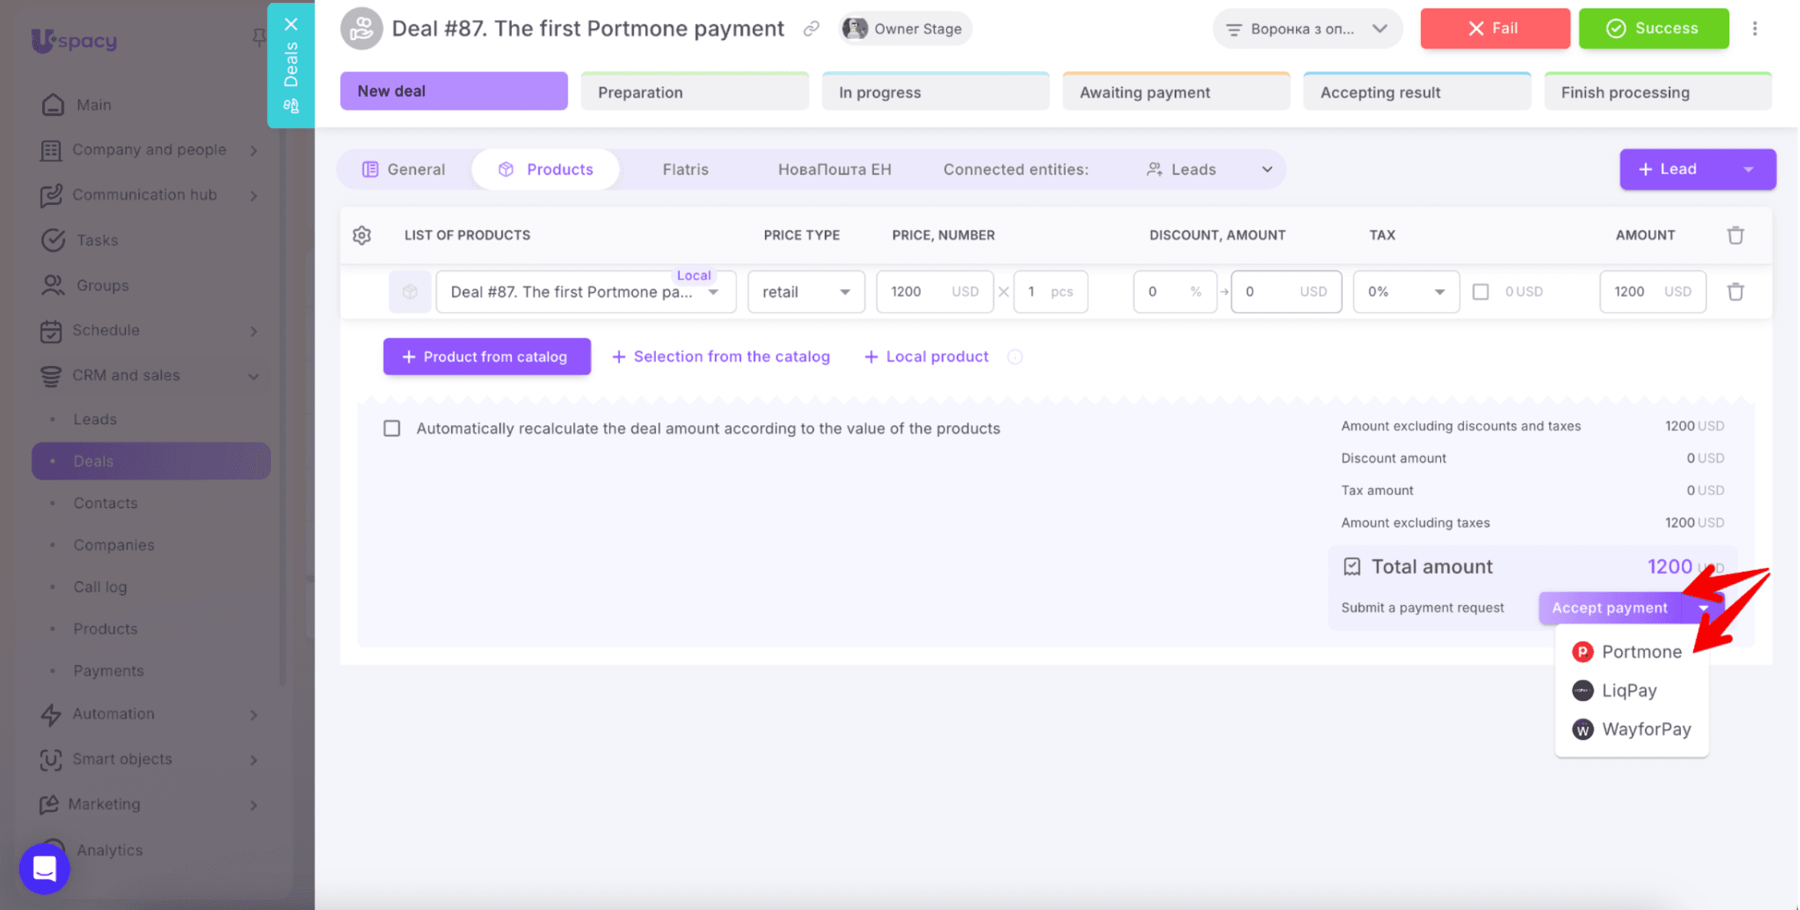Switch to the НоваПошта ЕН tab

[x=834, y=170]
